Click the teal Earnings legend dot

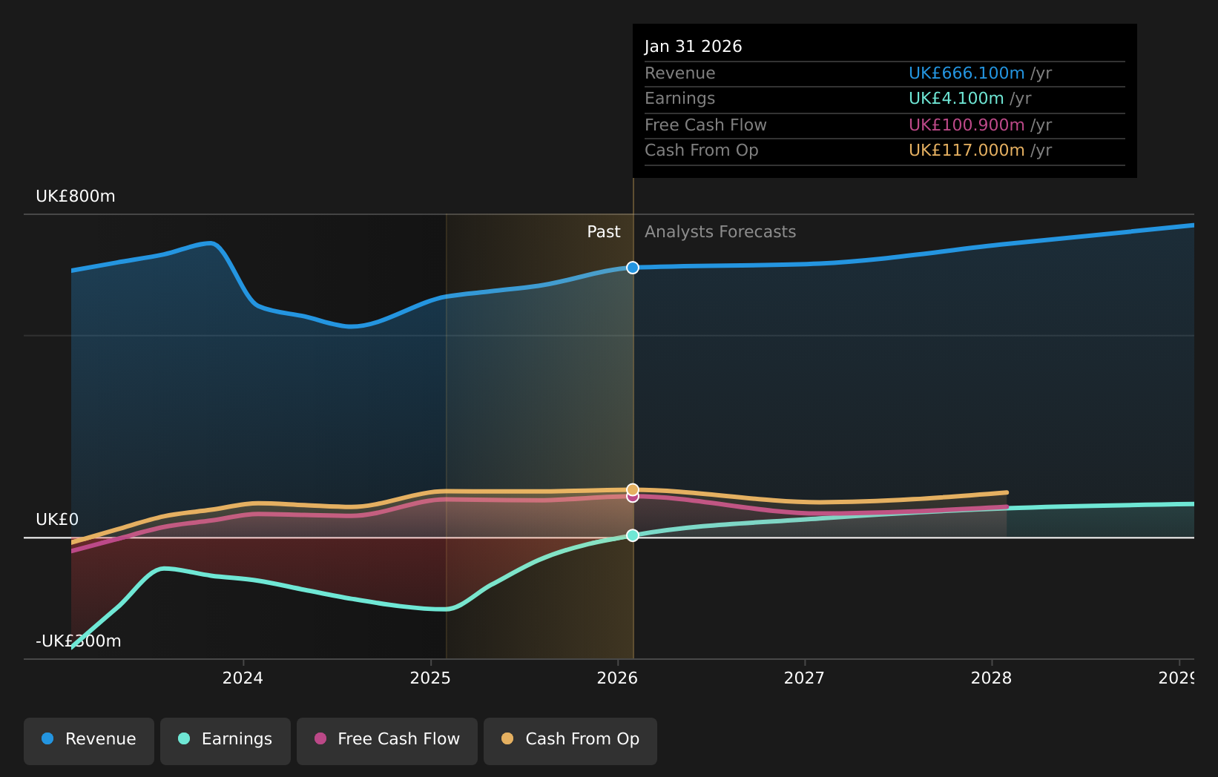click(184, 738)
